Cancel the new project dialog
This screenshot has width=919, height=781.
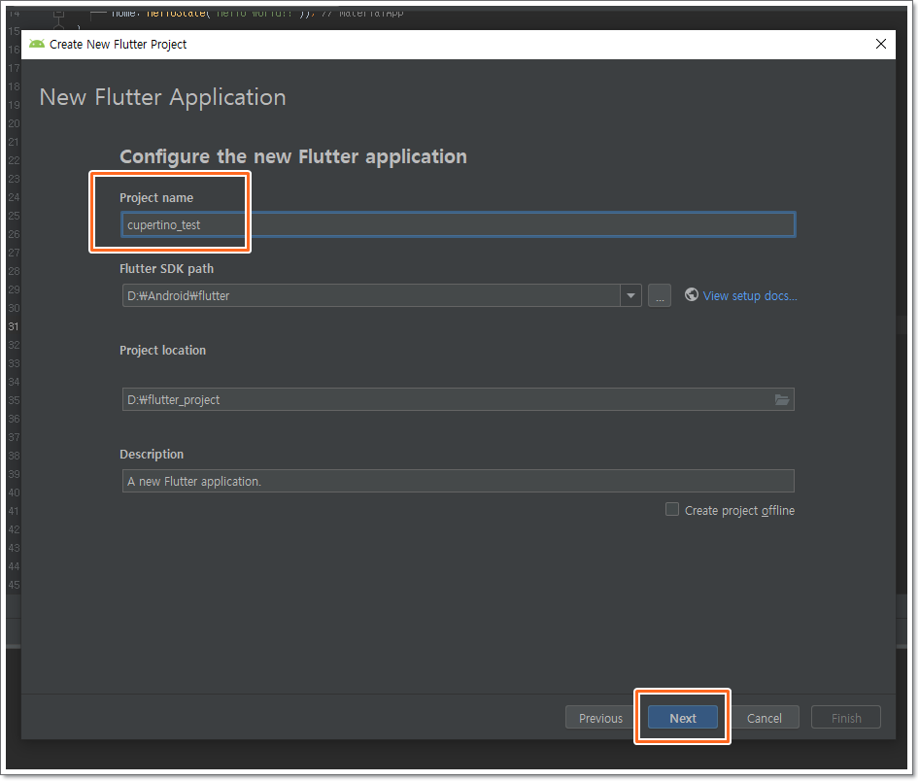[765, 718]
